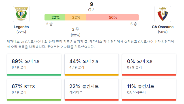
Task: Click the 44% 오버 2.5 stat card
Action: [x=92, y=65]
